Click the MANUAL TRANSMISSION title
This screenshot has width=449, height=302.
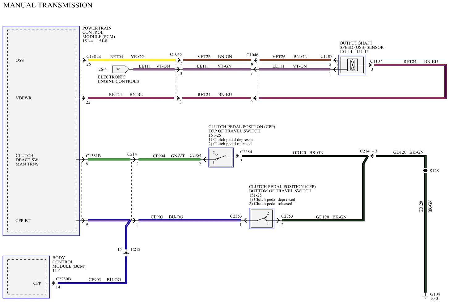tap(48, 5)
